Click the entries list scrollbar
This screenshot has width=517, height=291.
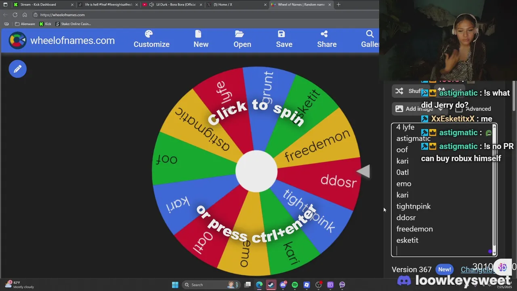click(x=494, y=190)
